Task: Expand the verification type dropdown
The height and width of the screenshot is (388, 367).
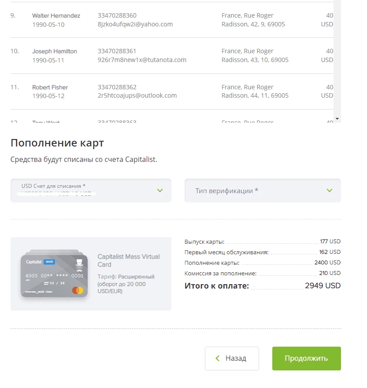Action: 263,190
